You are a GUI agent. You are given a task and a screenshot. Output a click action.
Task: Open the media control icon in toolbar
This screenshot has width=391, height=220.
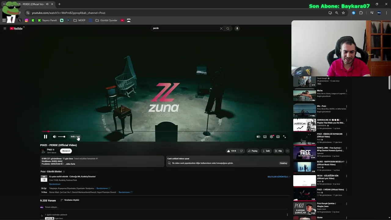[x=372, y=13]
